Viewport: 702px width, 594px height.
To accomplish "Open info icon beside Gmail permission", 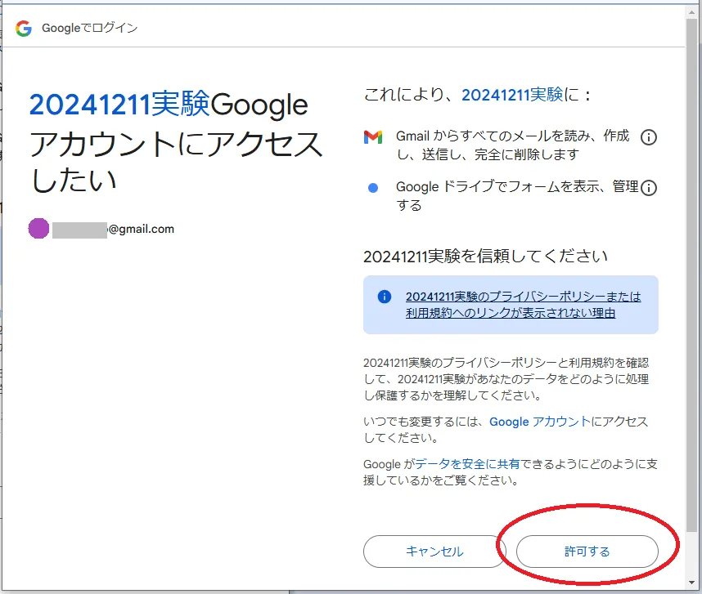I will click(648, 137).
